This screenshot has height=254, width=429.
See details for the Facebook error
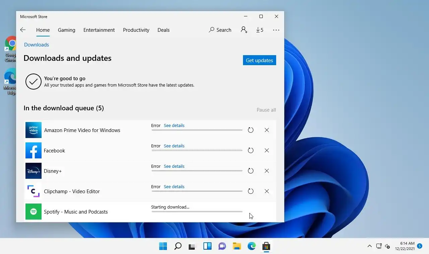coord(174,146)
